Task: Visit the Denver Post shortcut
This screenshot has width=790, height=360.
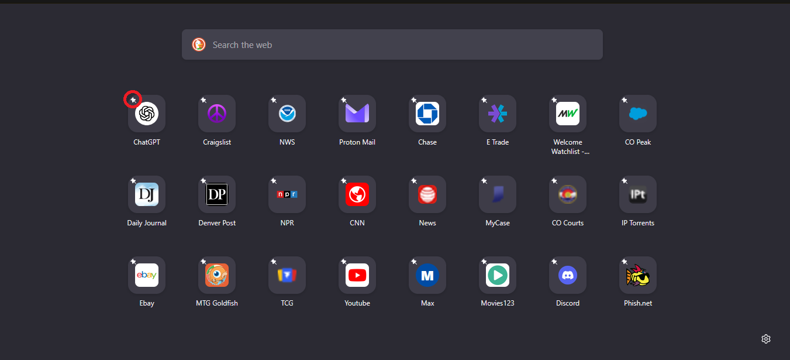Action: click(217, 194)
